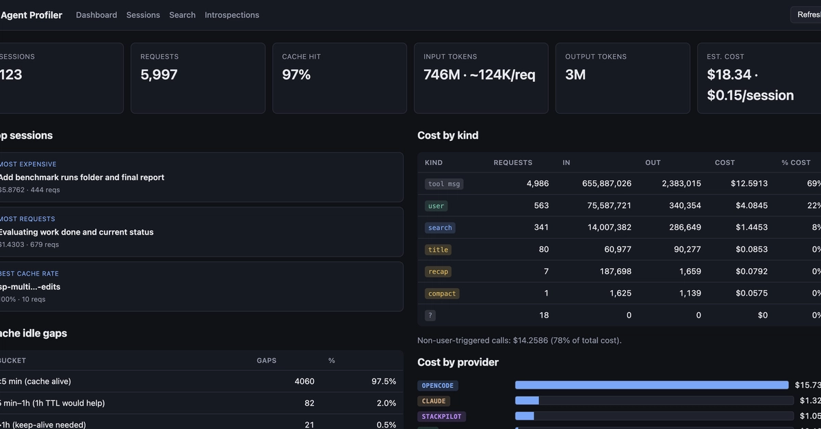821x429 pixels.
Task: Click the Cache Hit card showing 97%
Action: point(339,78)
